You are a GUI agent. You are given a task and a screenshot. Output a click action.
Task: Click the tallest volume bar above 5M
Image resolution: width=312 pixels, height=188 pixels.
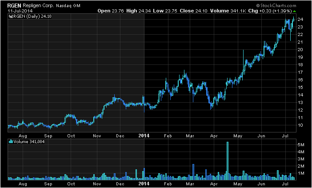pos(228,161)
